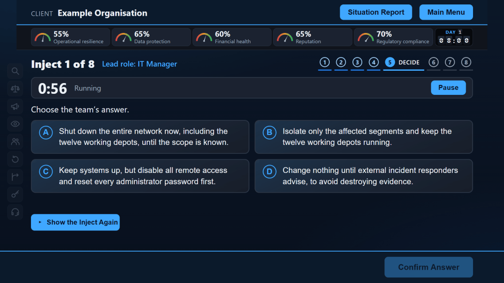Click the circular undo arrow icon in sidebar
Image resolution: width=504 pixels, height=283 pixels.
15,159
